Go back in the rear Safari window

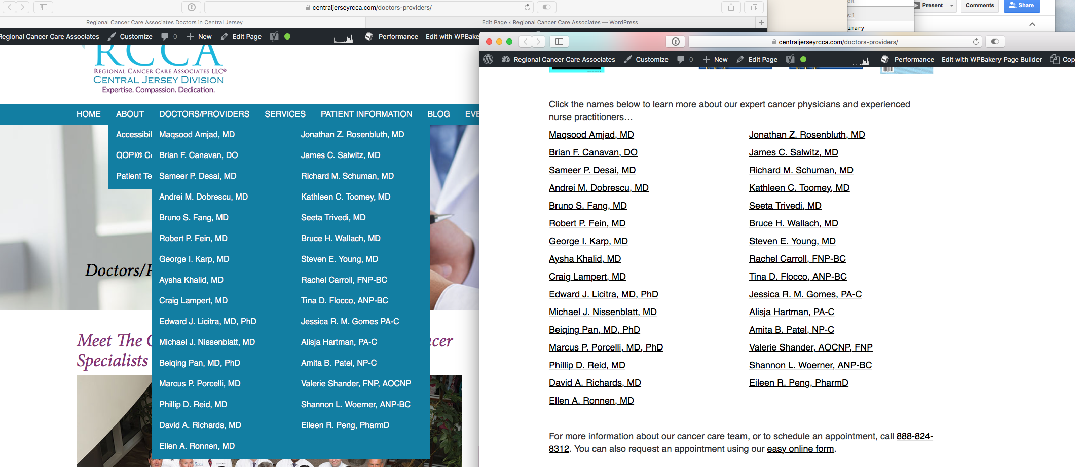pyautogui.click(x=10, y=7)
